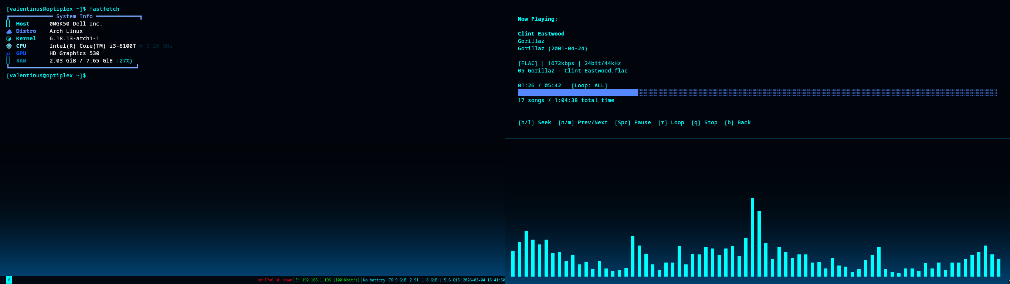The width and height of the screenshot is (1010, 284).
Task: Click the 'CPU' label
Action: [x=21, y=46]
